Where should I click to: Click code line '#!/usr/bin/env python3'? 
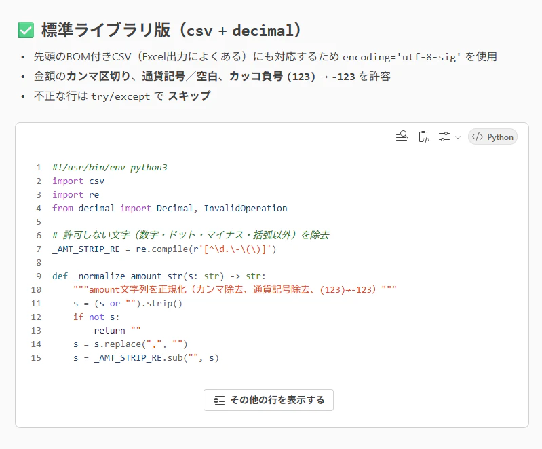tap(110, 168)
